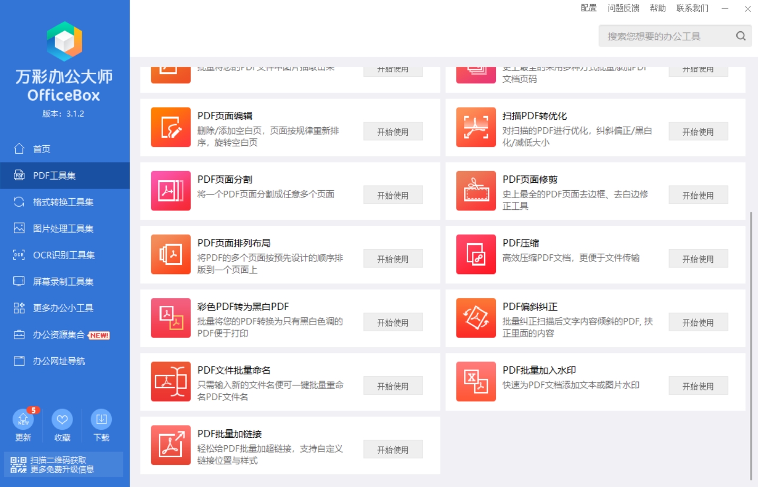758x487 pixels.
Task: Open the 彩色PDF转为黑白PDF tool icon
Action: pyautogui.click(x=171, y=318)
